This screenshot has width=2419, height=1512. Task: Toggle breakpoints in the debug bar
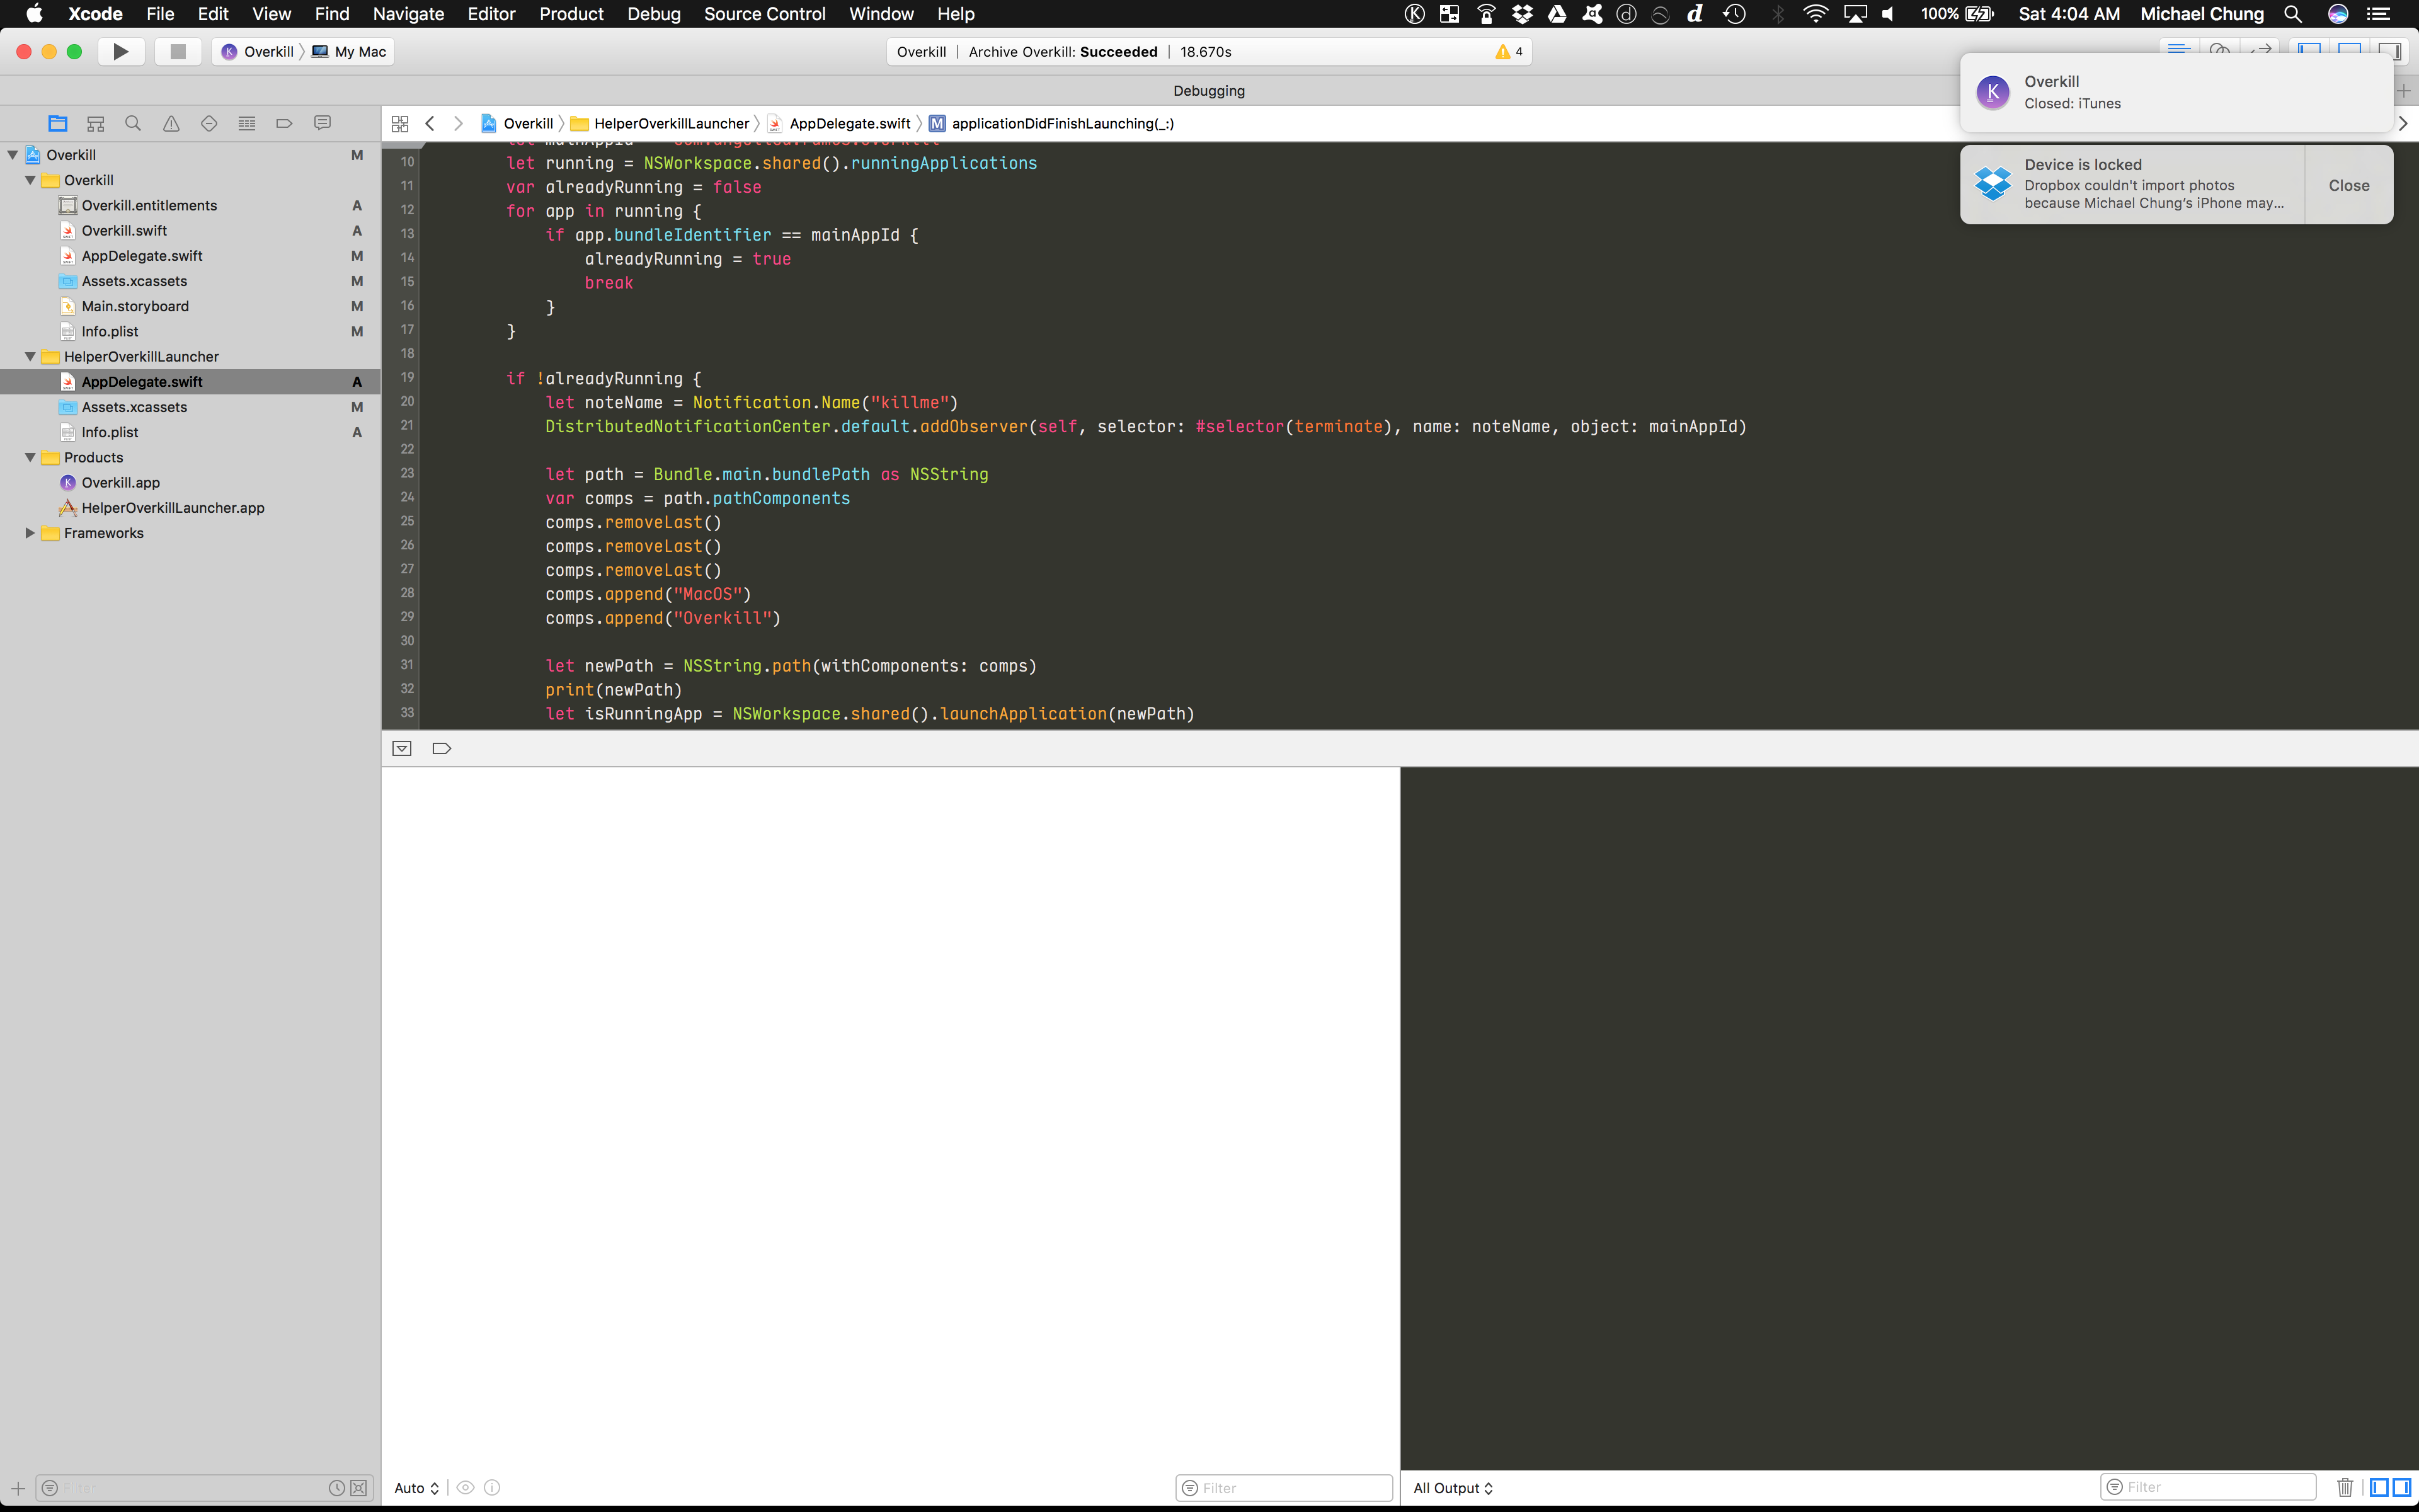click(x=441, y=747)
